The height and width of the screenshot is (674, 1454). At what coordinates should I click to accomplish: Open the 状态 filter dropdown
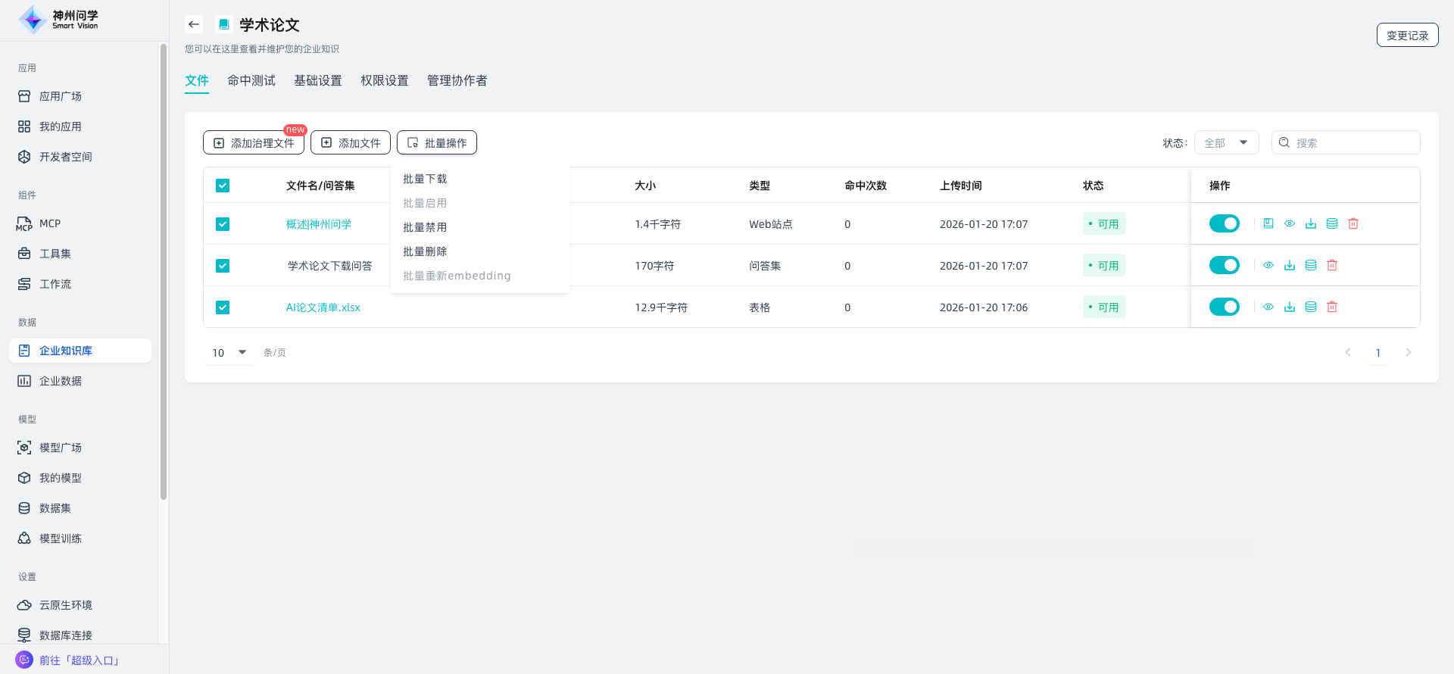(1226, 142)
